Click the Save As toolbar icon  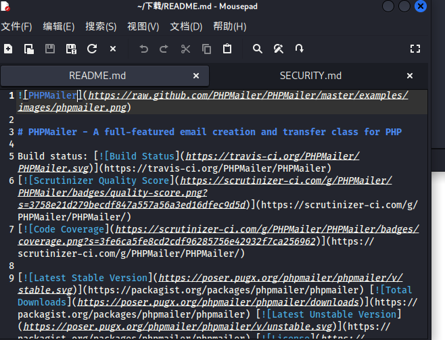pyautogui.click(x=71, y=49)
